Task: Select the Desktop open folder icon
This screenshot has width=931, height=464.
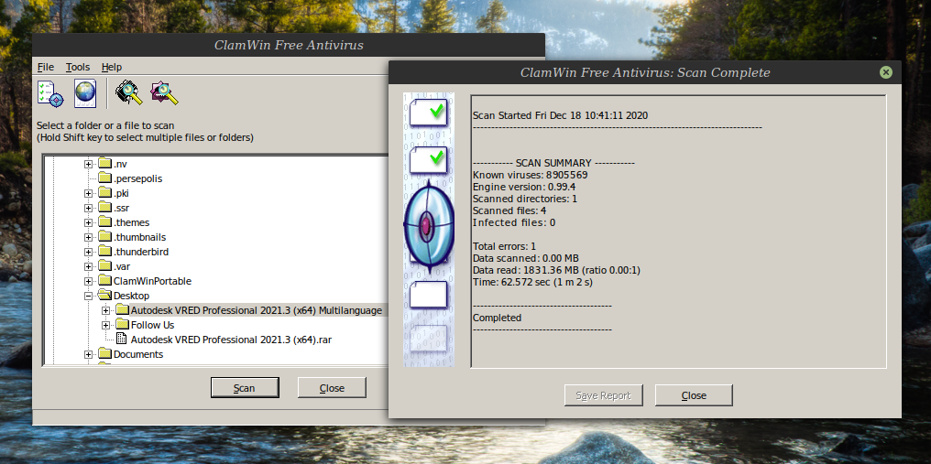Action: [x=105, y=296]
